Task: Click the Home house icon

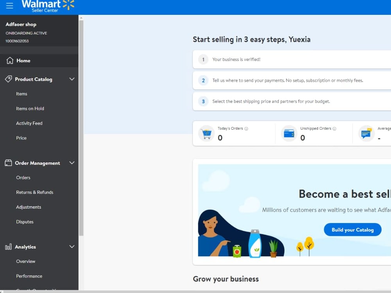Action: click(x=10, y=61)
